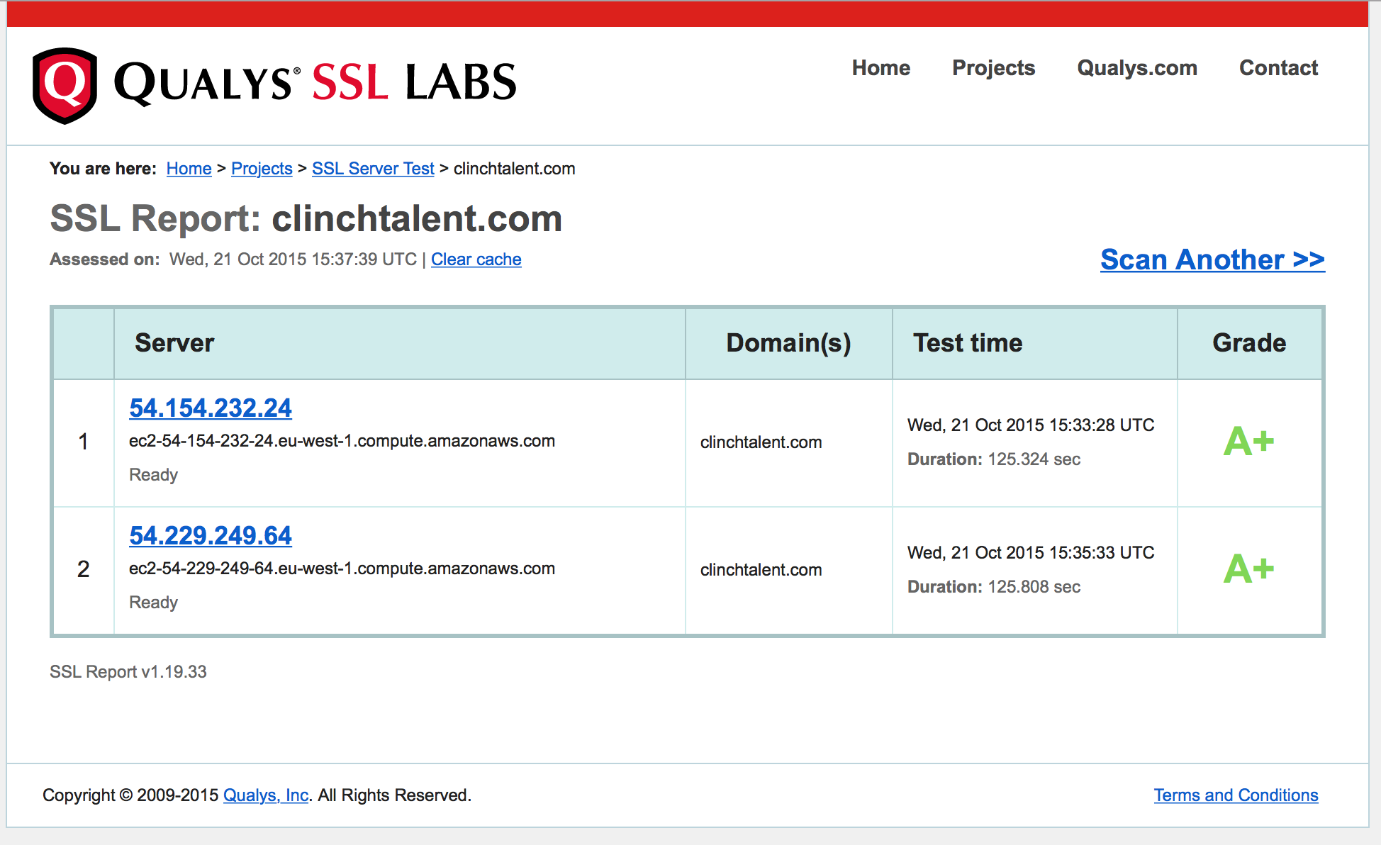This screenshot has height=845, width=1381.
Task: Click the Qualys shield logo icon
Action: tap(65, 86)
